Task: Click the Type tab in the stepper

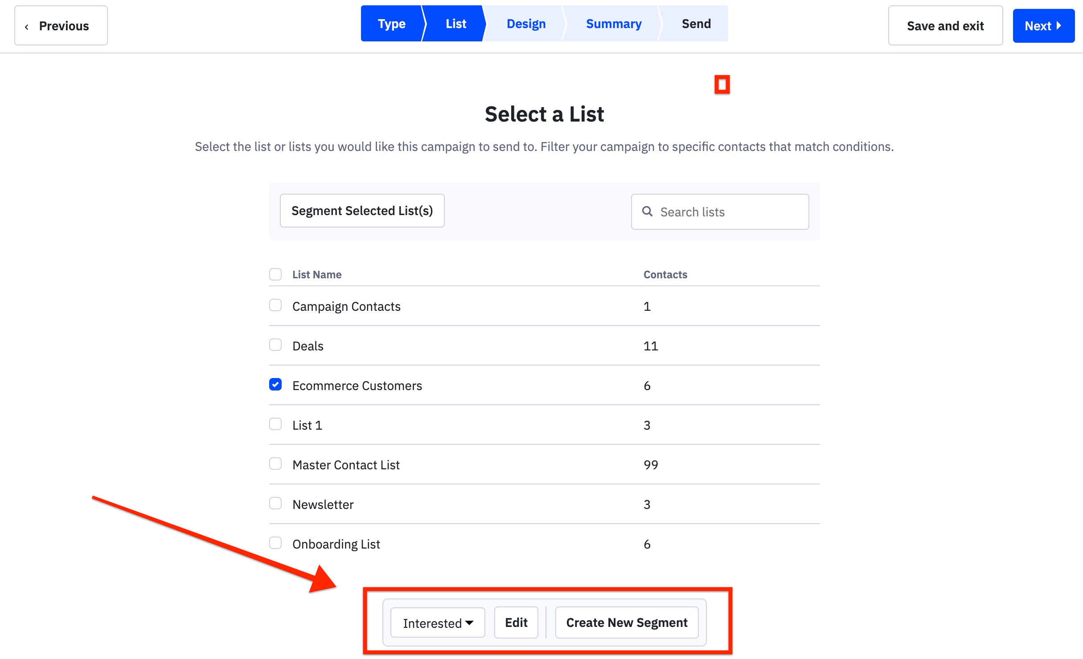Action: pos(390,23)
